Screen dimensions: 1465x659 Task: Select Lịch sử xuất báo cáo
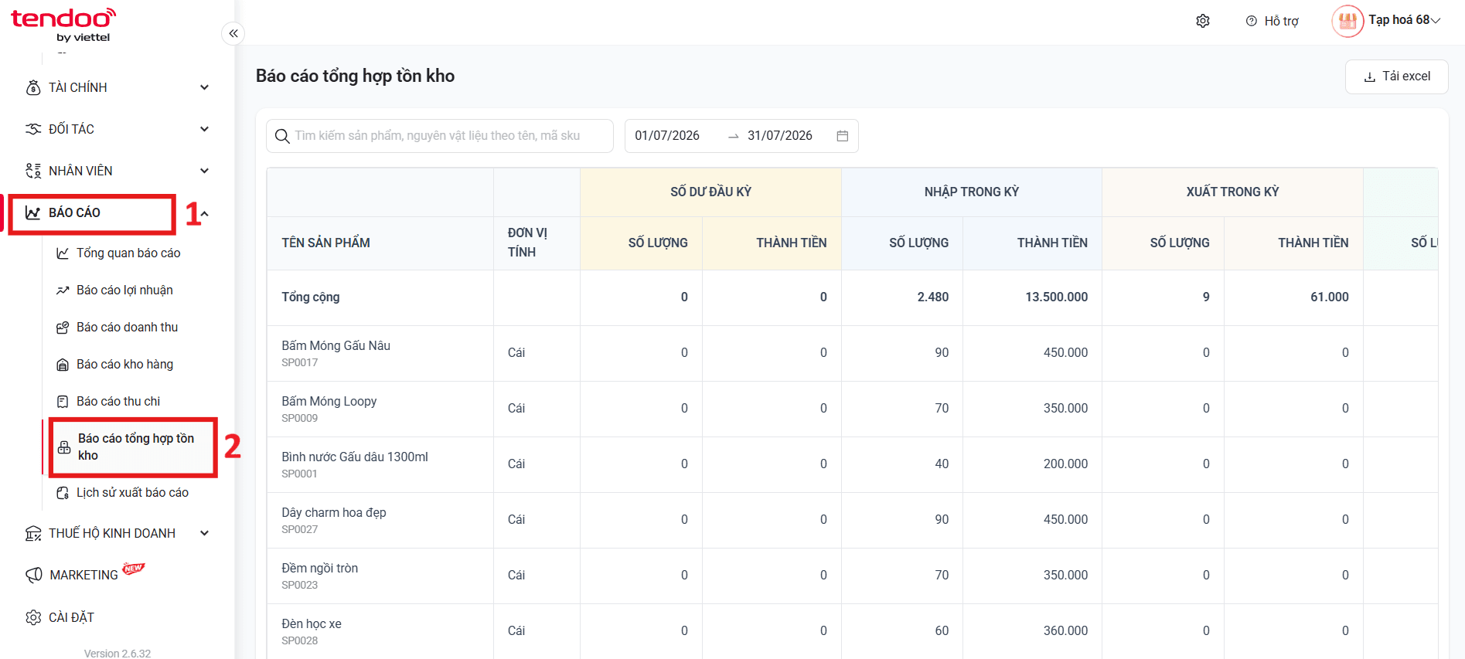tap(132, 492)
